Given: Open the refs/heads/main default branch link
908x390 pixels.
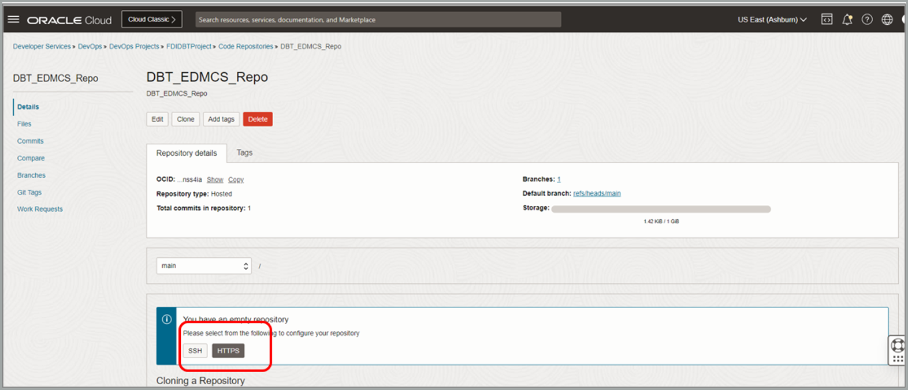Looking at the screenshot, I should [x=597, y=194].
